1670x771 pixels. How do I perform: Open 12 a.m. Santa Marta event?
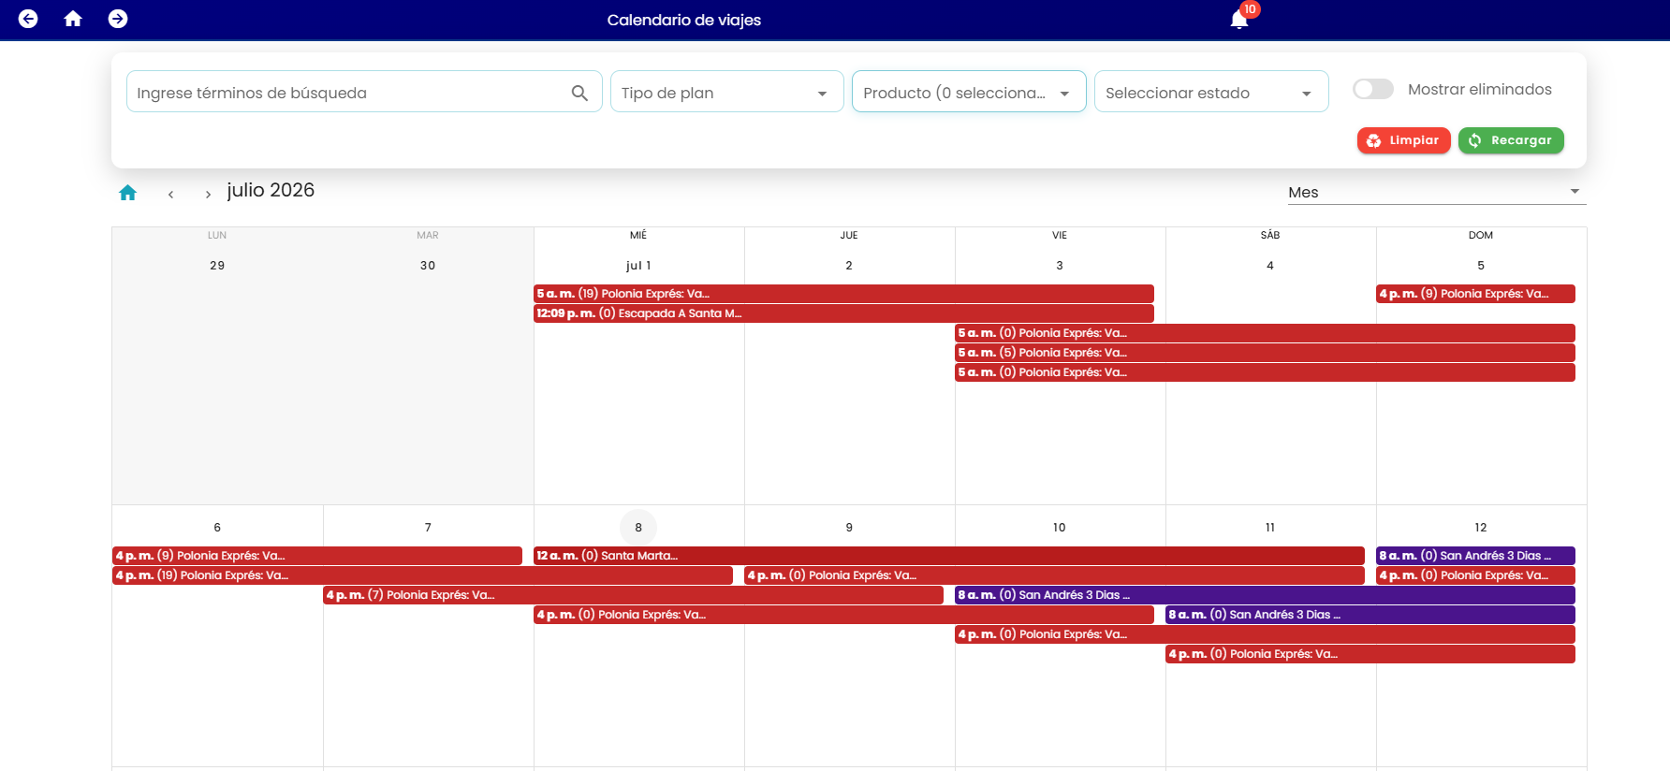[x=948, y=556]
